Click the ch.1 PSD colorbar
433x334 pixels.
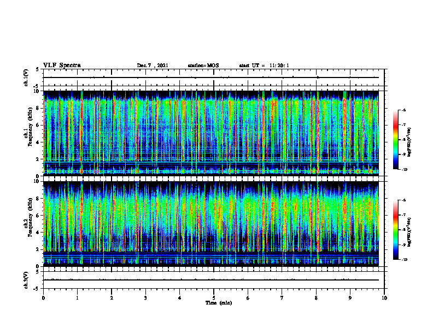395,140
